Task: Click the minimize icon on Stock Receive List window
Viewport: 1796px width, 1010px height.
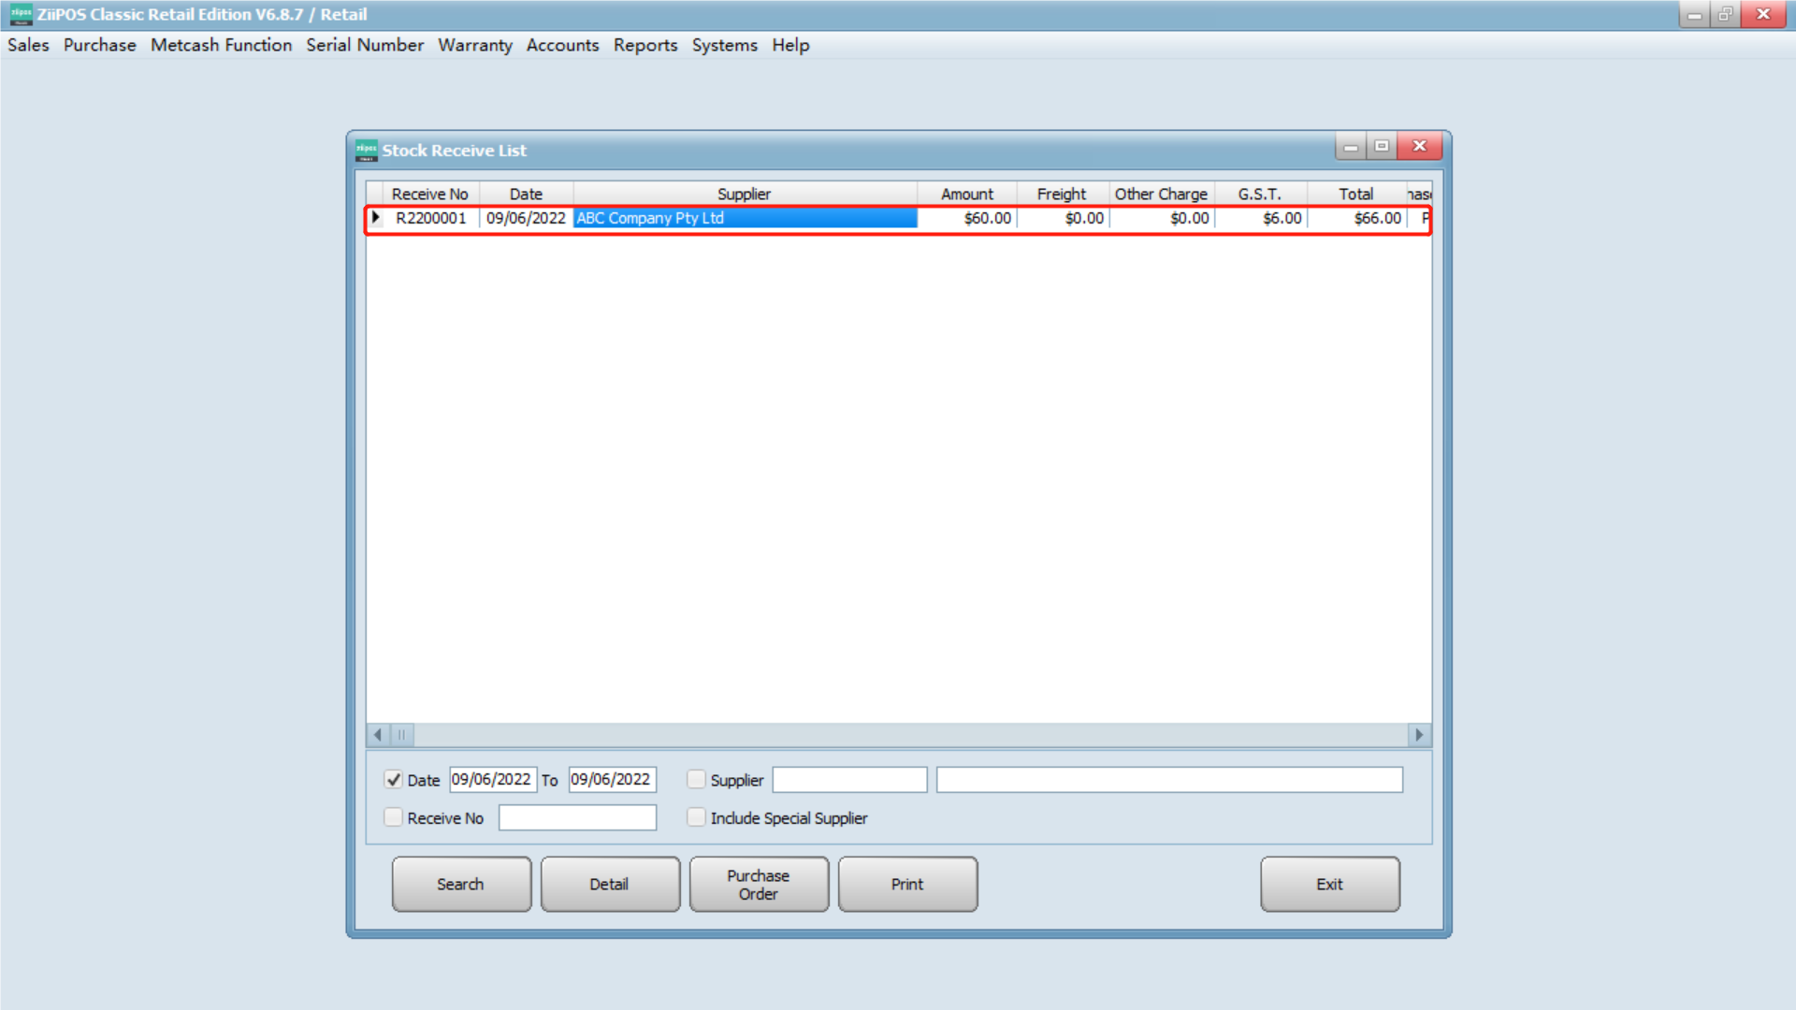Action: (1350, 147)
